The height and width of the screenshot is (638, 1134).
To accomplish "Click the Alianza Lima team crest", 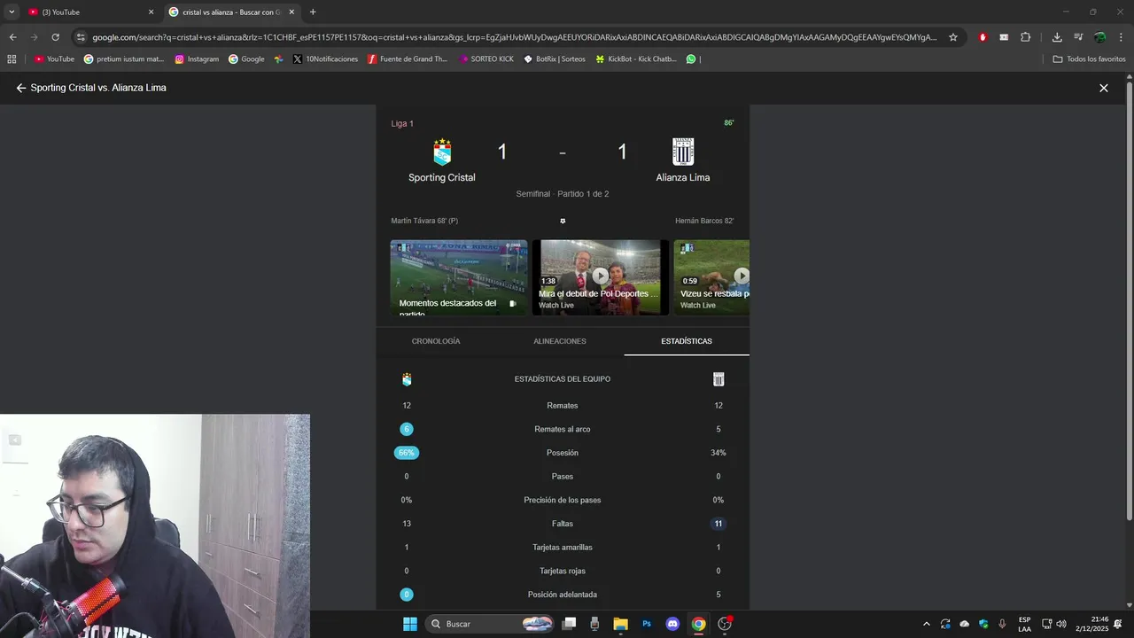I will click(x=683, y=152).
